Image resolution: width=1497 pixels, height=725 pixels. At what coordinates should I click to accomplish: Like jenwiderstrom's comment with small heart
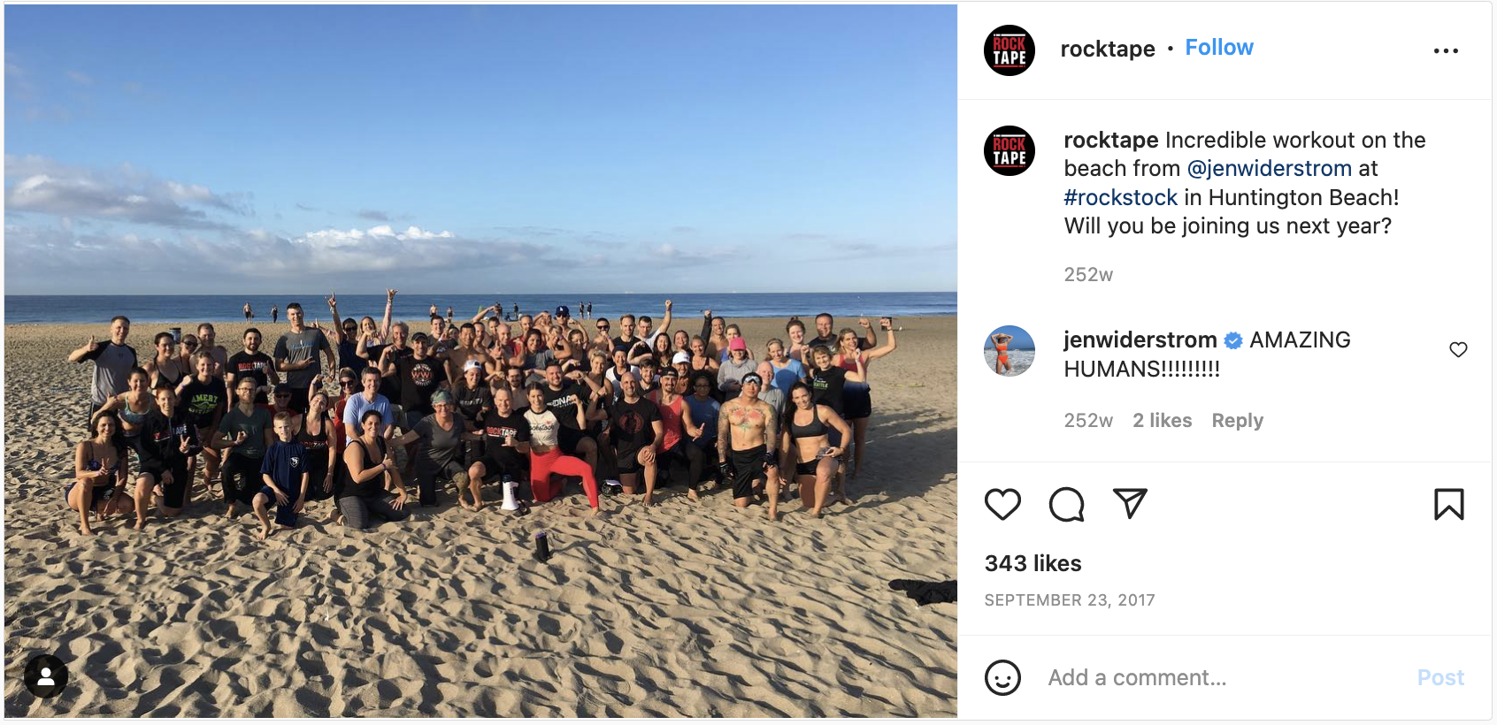point(1458,349)
